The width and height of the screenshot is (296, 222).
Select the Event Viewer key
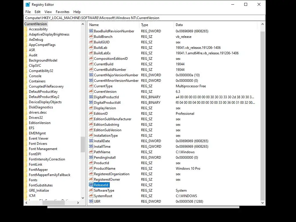pos(38,138)
